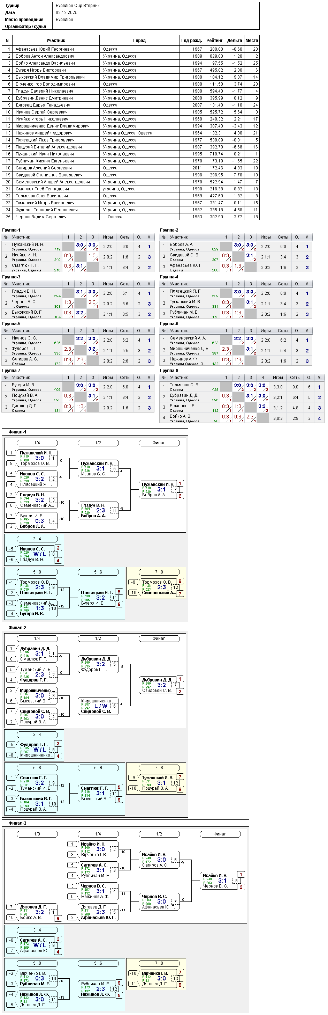
Task: Click Бобров А. А. in Финал-1 final match
Action: point(154,495)
